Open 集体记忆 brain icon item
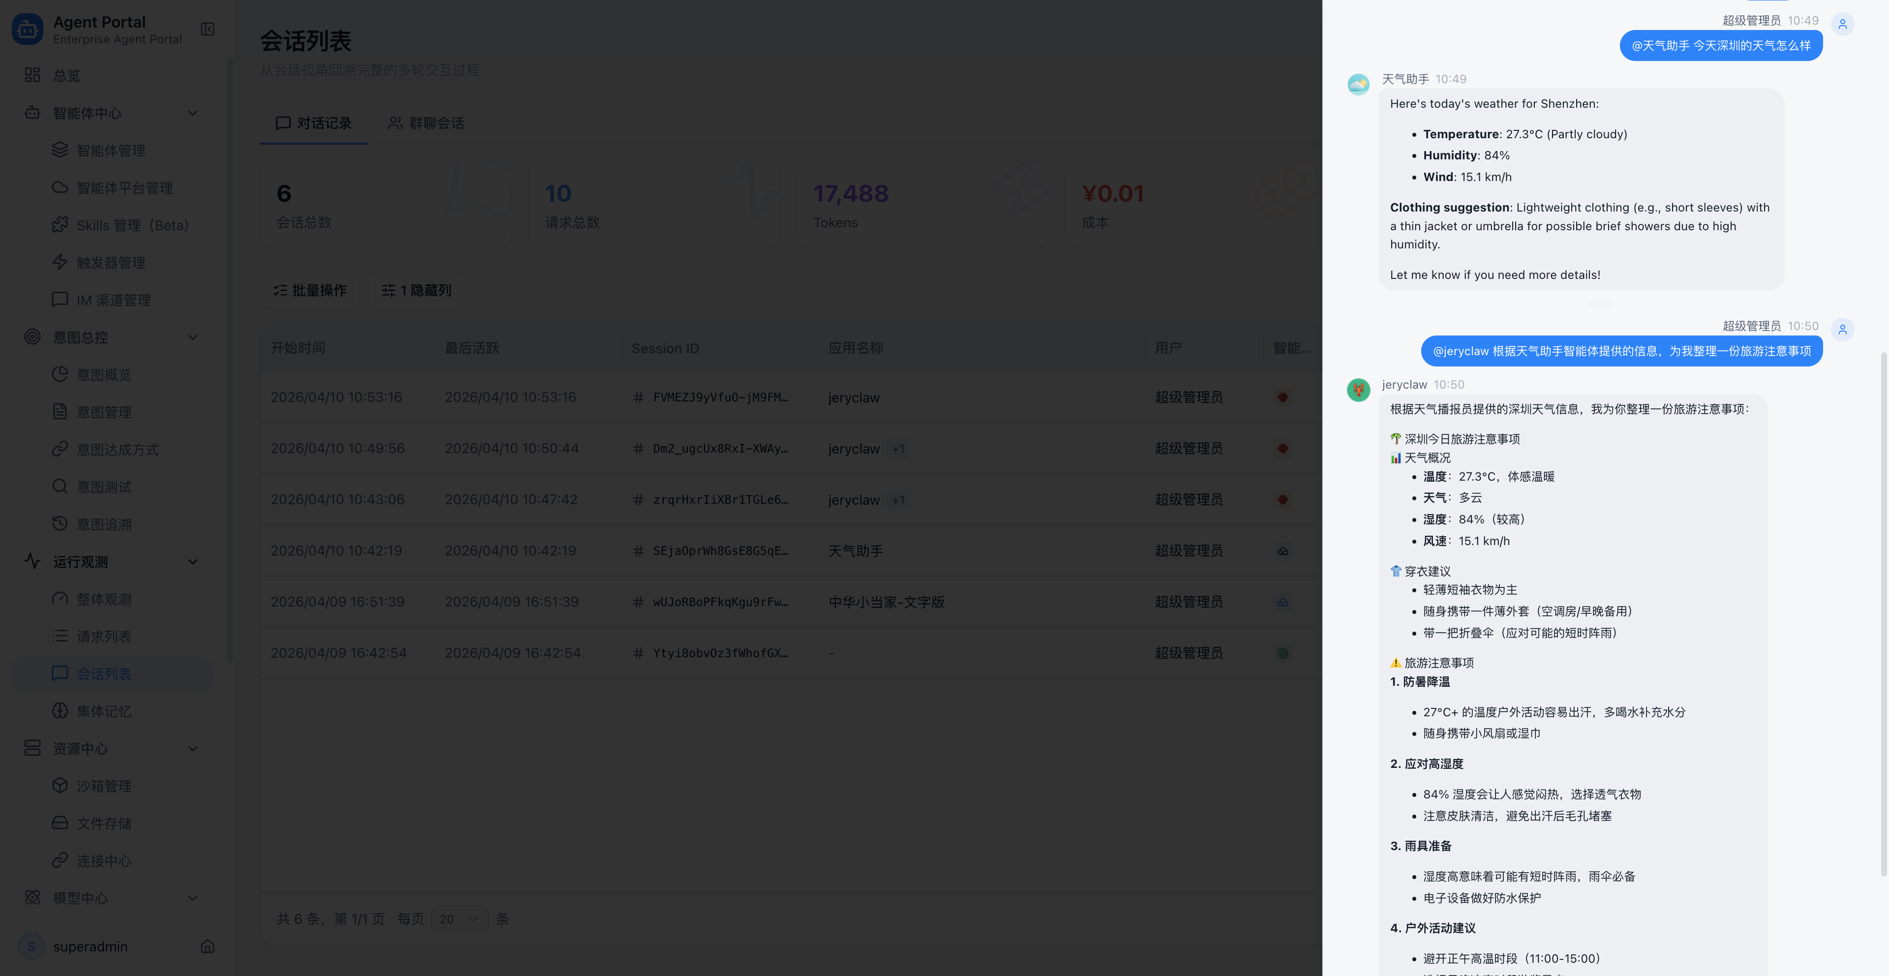Viewport: 1889px width, 976px height. pyautogui.click(x=103, y=711)
